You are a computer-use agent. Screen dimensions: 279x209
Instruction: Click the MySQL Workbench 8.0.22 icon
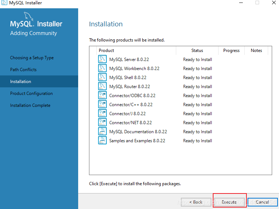pyautogui.click(x=102, y=68)
